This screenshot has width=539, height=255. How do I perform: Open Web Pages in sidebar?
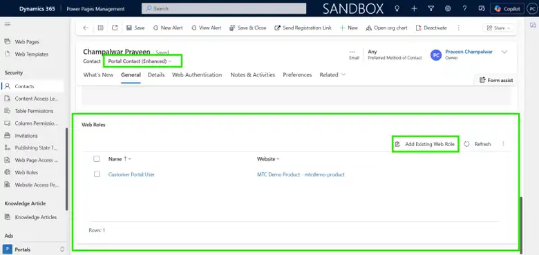pyautogui.click(x=27, y=42)
